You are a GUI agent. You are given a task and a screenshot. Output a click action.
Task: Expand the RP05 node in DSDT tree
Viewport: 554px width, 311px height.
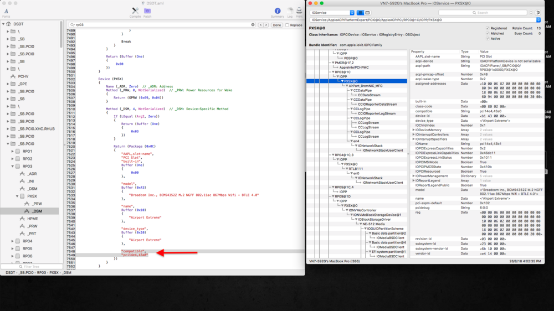click(12, 248)
